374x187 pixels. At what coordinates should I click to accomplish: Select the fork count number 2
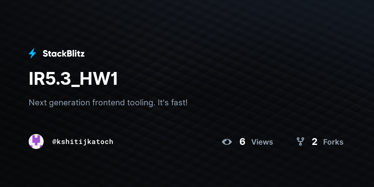point(314,142)
